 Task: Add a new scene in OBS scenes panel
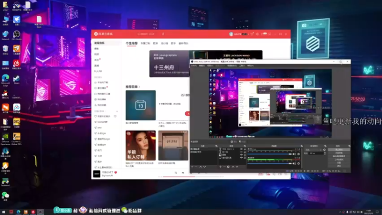click(x=192, y=167)
